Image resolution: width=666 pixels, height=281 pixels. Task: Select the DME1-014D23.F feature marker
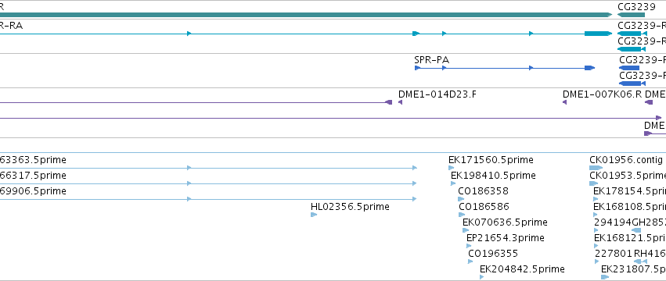[400, 102]
